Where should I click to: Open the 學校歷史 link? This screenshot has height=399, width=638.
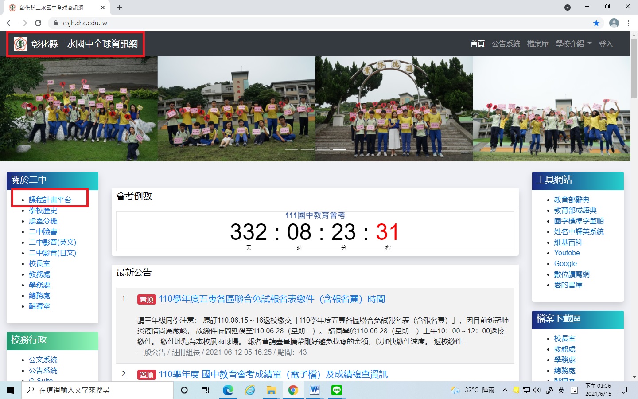tap(43, 211)
